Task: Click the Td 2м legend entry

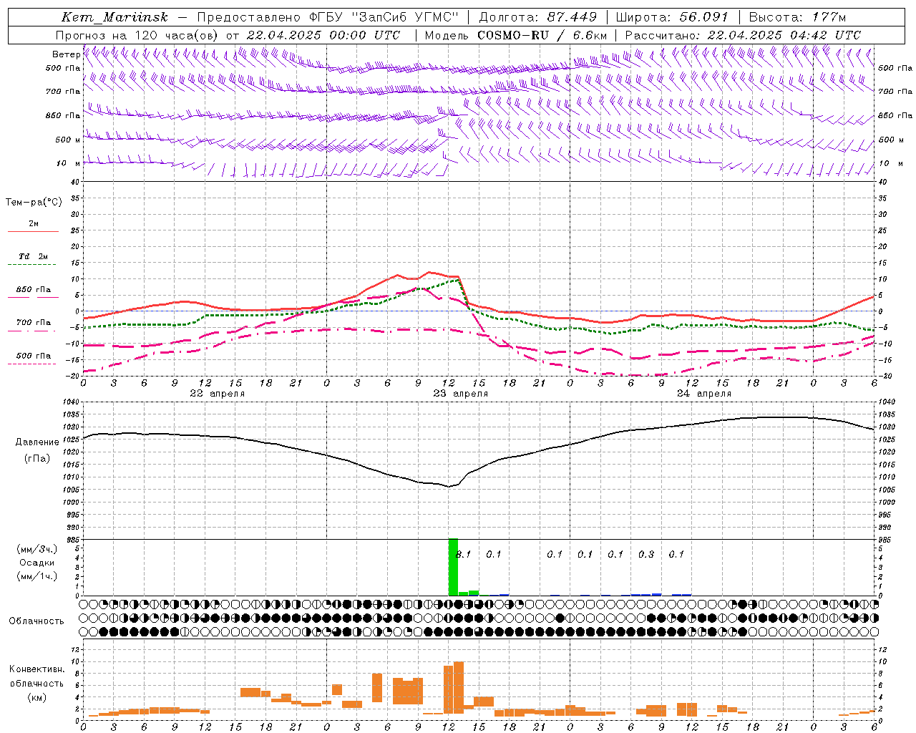Action: coord(33,256)
